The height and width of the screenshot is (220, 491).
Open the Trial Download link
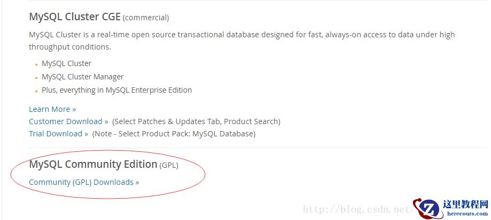pyautogui.click(x=58, y=134)
